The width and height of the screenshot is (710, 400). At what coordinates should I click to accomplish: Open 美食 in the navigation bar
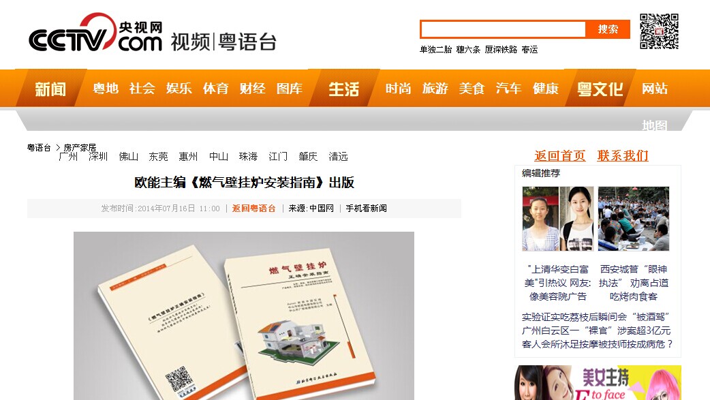point(472,89)
